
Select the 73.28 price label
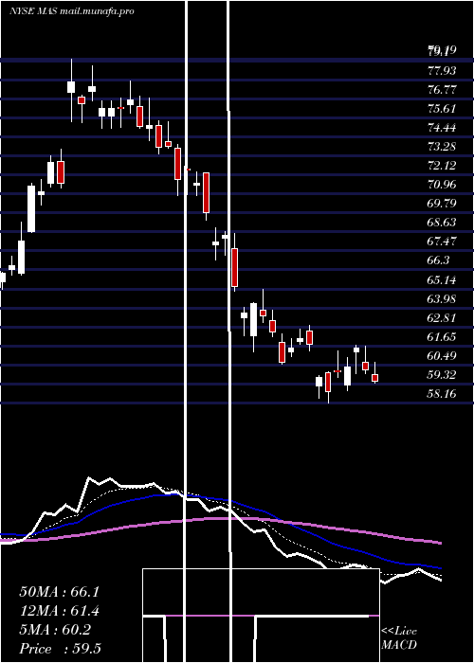point(442,147)
